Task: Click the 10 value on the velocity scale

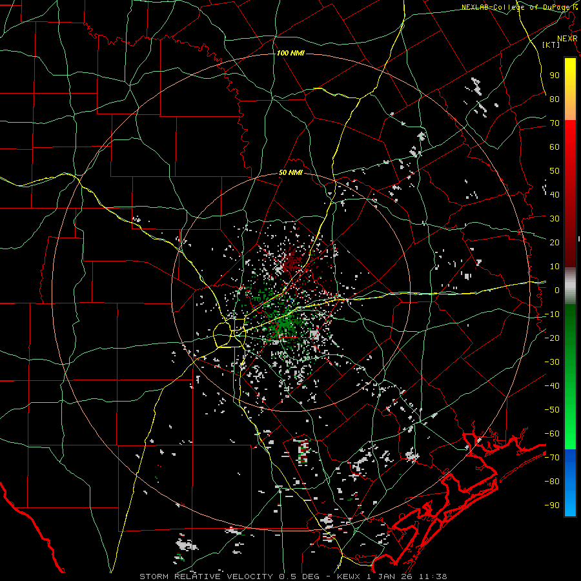Action: [555, 267]
